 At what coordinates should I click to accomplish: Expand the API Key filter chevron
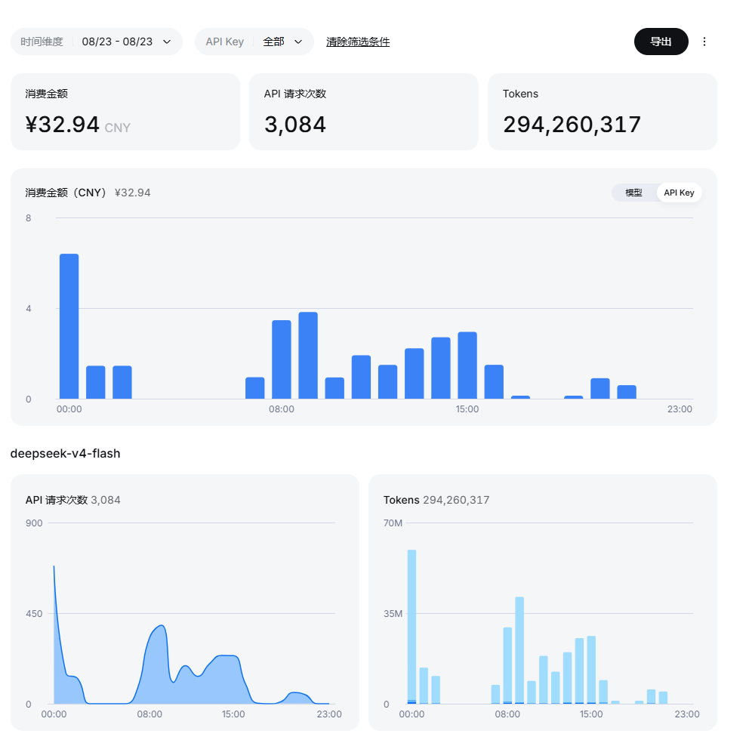[298, 42]
